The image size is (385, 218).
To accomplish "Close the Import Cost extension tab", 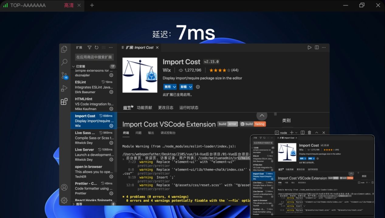I will tap(157, 48).
